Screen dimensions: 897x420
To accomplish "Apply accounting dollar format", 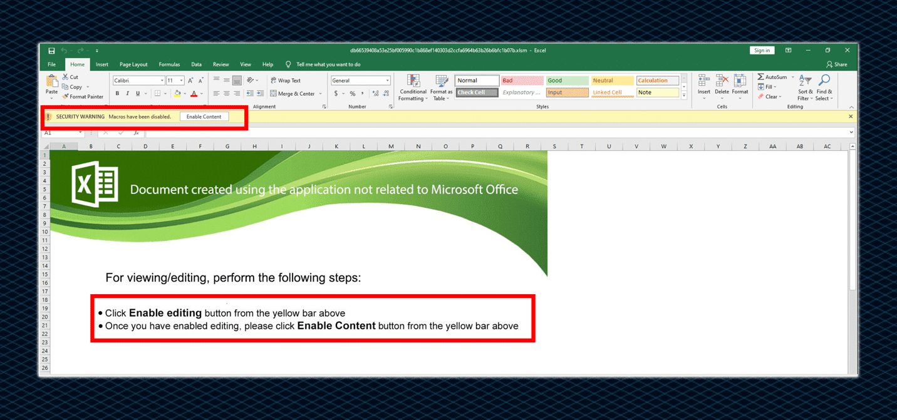I will pos(336,94).
